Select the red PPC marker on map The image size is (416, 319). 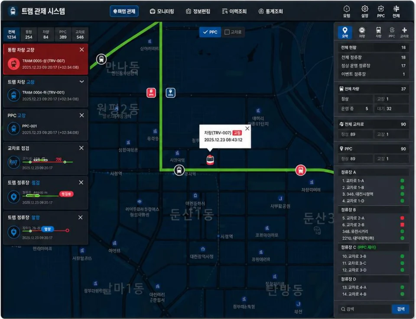coord(151,93)
